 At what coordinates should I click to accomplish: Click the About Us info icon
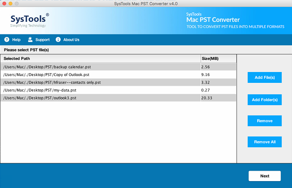58,40
